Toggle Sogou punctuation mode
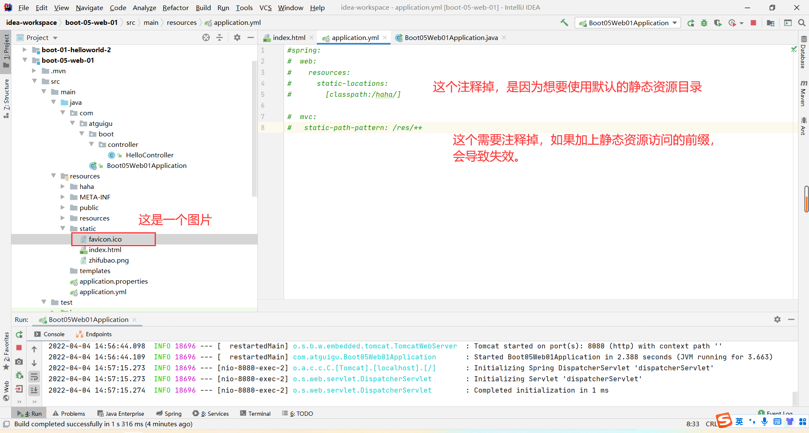 [752, 421]
